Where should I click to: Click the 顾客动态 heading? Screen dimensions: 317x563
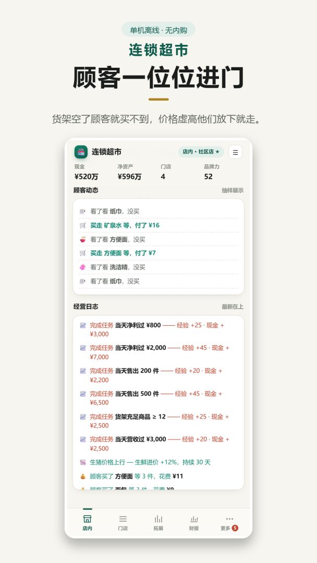pos(86,190)
